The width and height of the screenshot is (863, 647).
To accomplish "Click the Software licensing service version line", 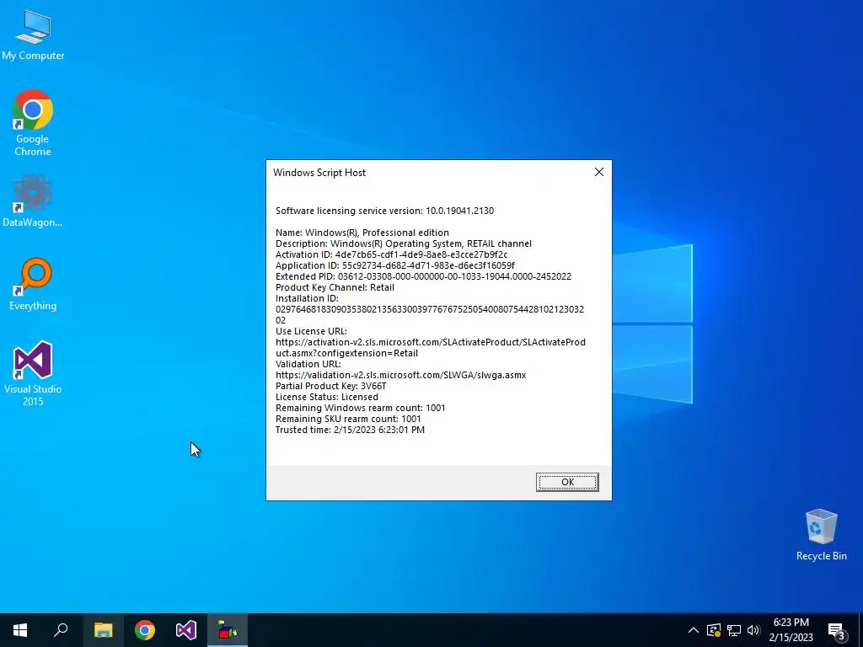I will [384, 211].
